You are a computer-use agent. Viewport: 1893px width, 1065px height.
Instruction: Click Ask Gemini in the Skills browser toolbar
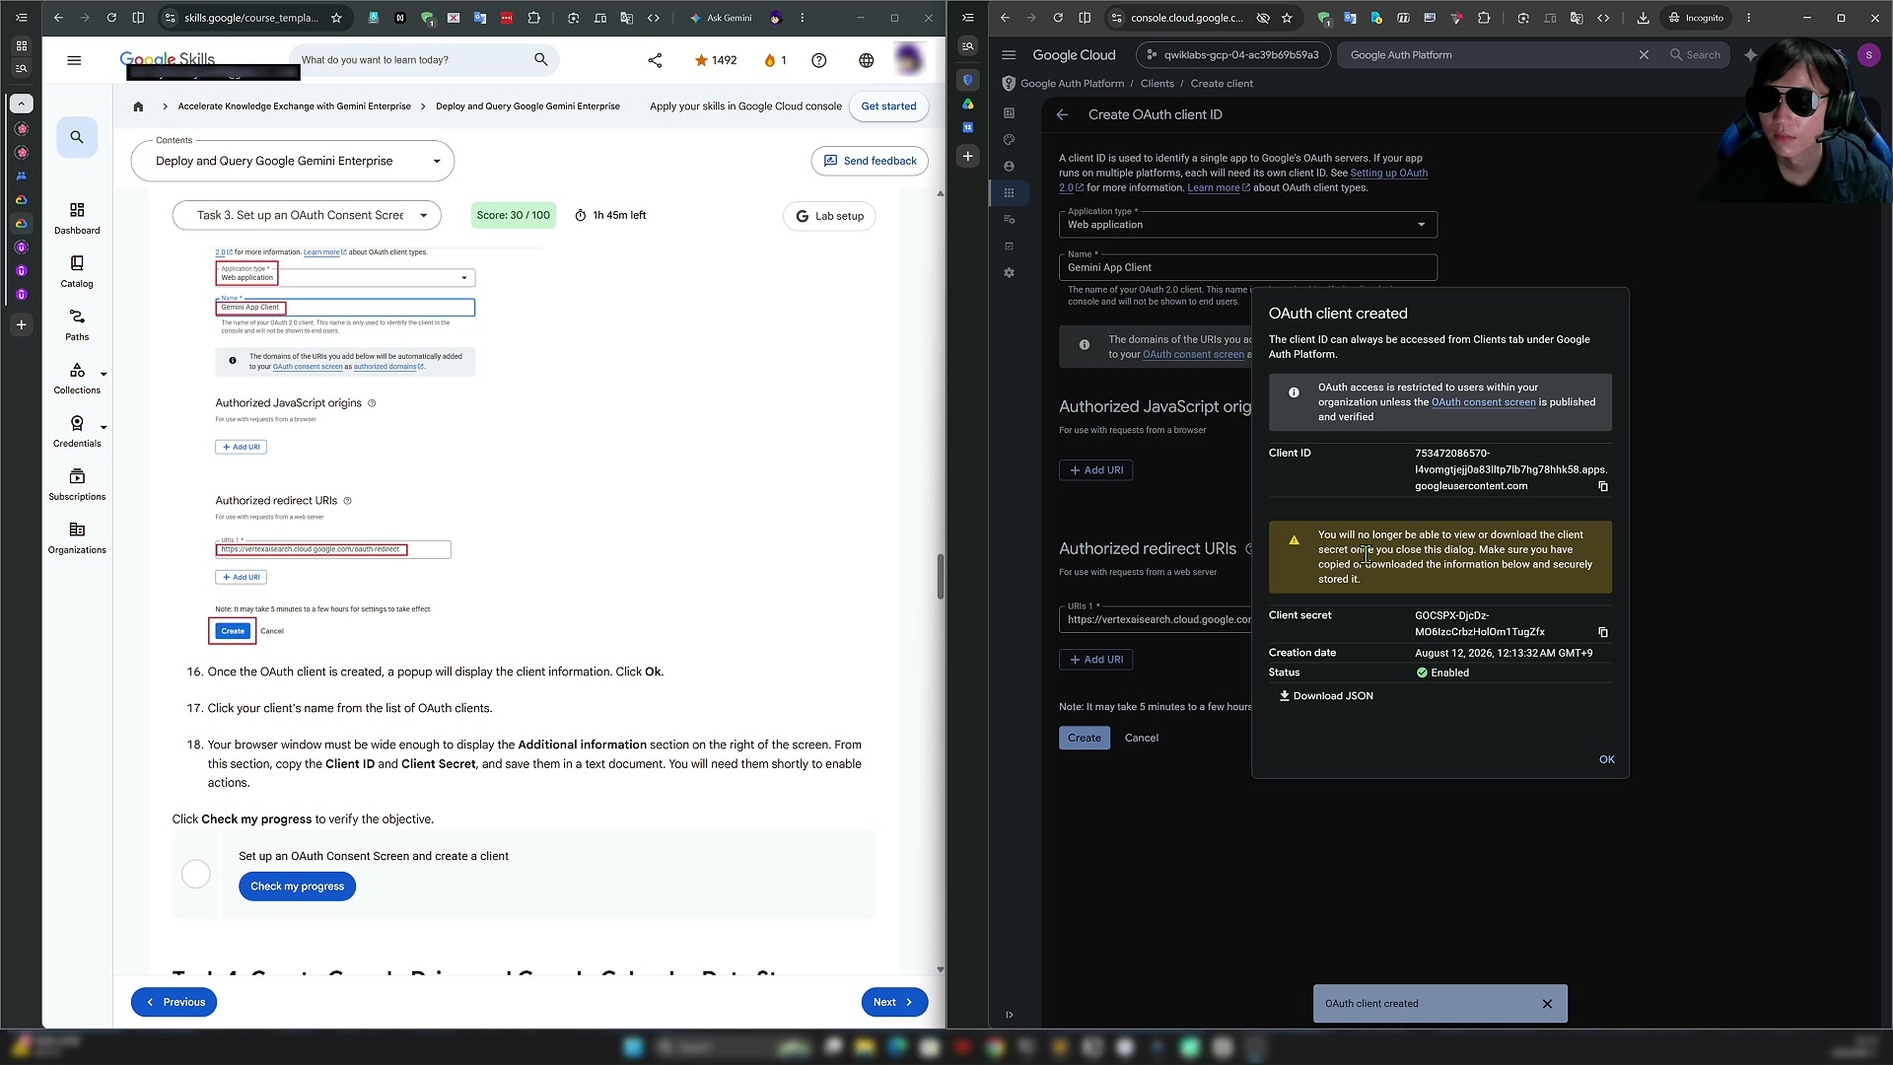click(x=721, y=18)
